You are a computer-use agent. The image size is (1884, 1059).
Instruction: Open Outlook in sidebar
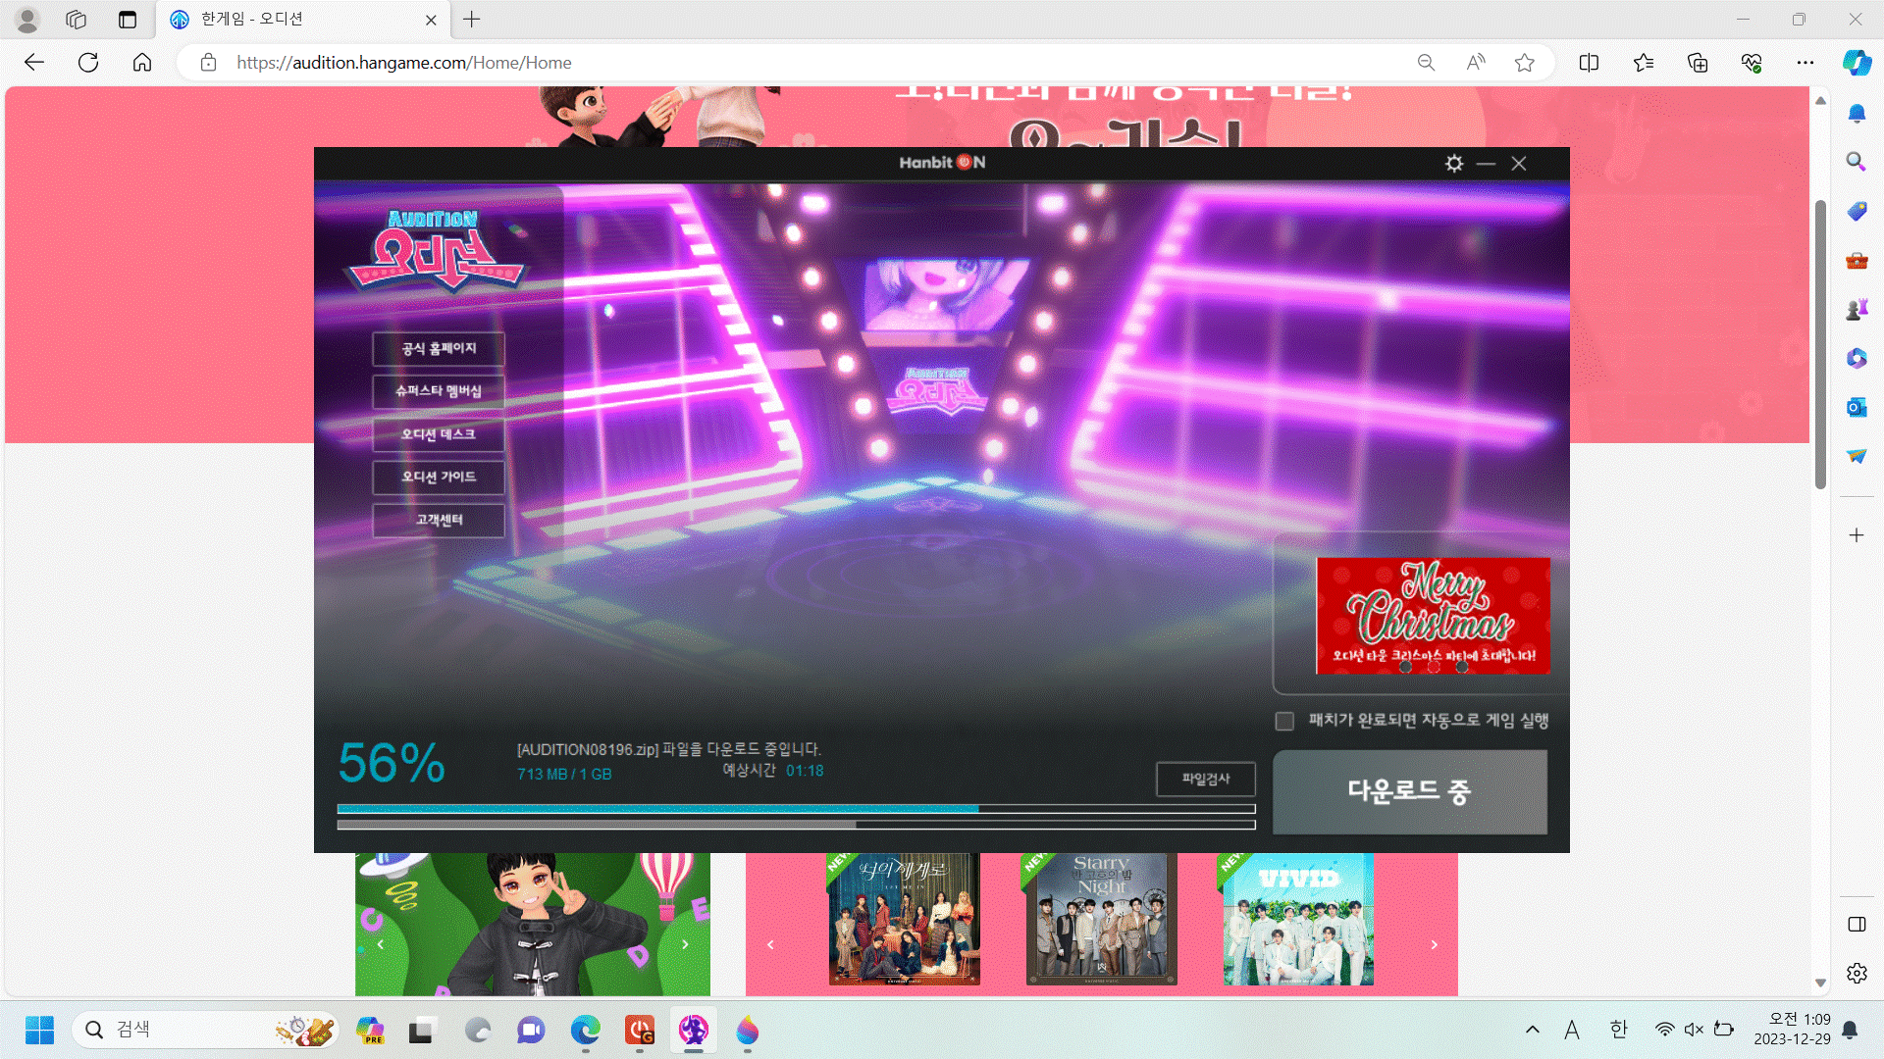[x=1857, y=407]
